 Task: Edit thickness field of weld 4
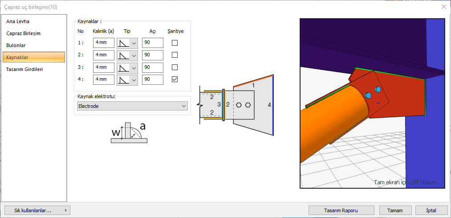click(104, 79)
